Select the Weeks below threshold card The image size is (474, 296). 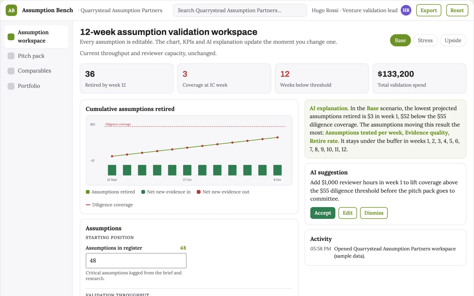pyautogui.click(x=322, y=79)
